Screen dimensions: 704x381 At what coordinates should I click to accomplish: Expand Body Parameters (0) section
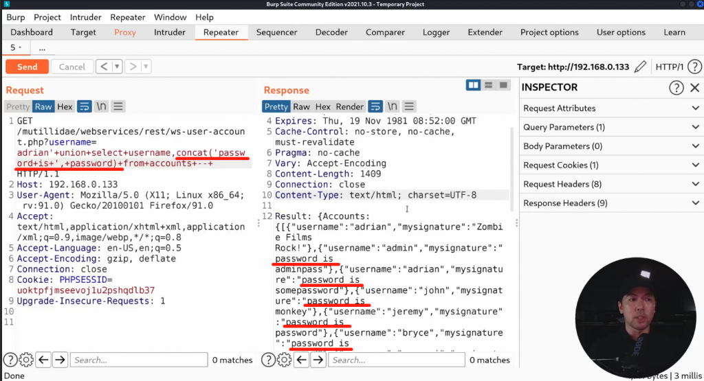click(611, 146)
